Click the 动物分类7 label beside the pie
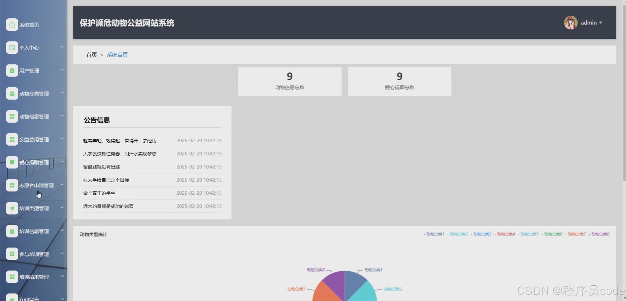Image resolution: width=626 pixels, height=301 pixels. coord(296,289)
